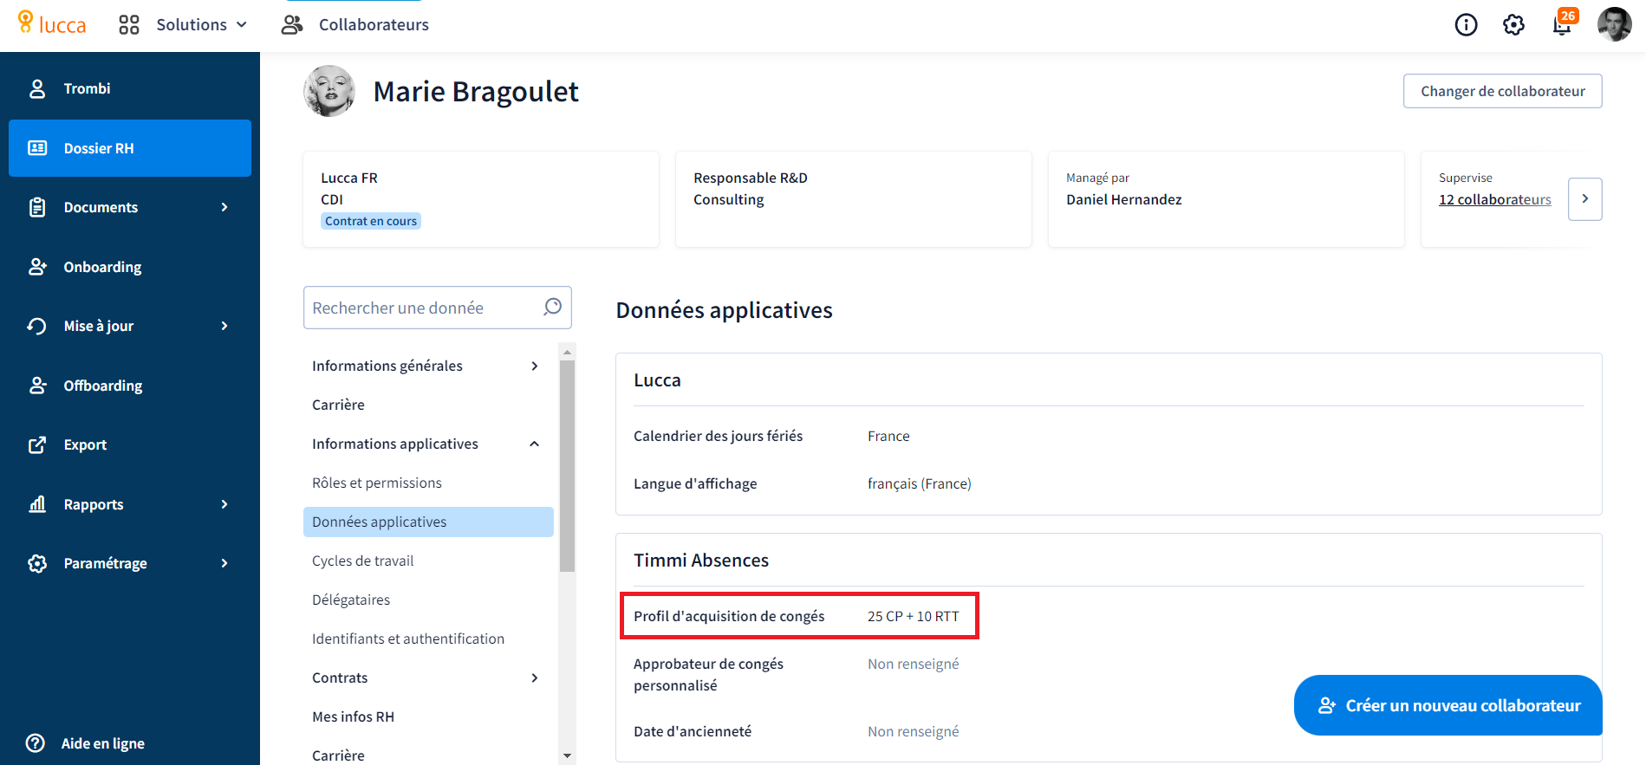Show next summary card with arrow
Image resolution: width=1646 pixels, height=765 pixels.
point(1585,199)
